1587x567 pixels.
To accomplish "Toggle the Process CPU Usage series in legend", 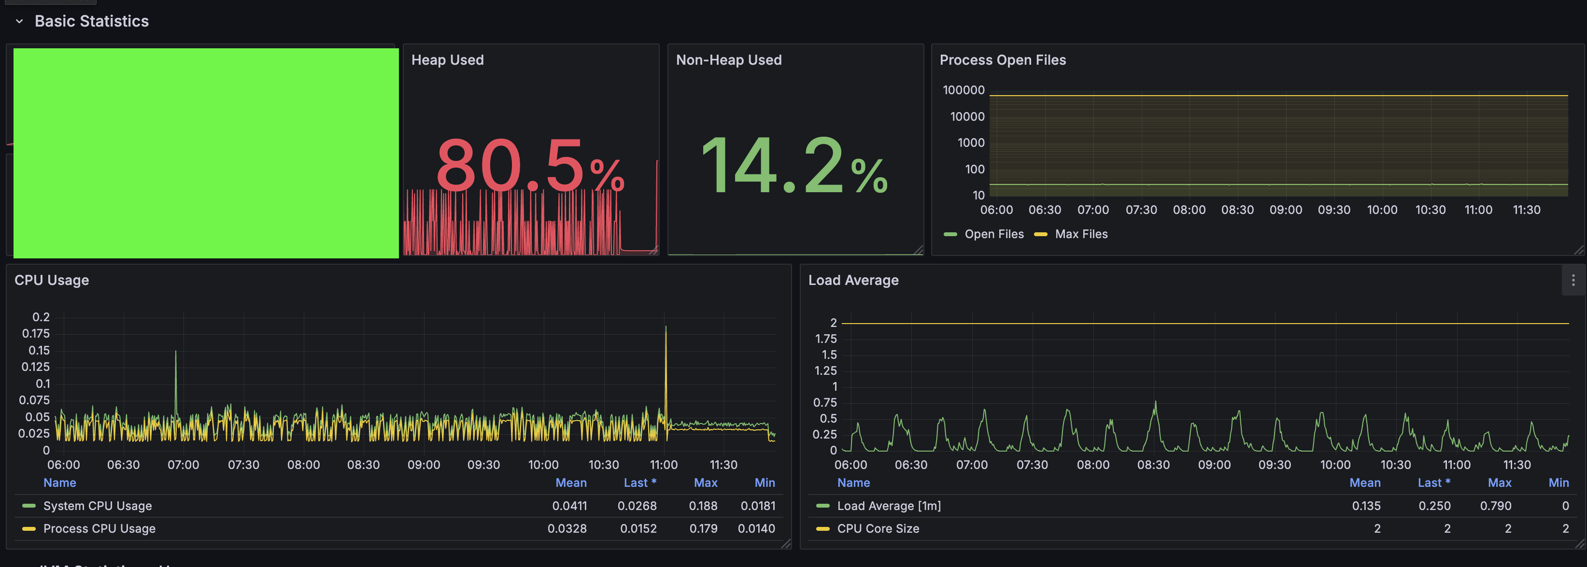I will point(99,529).
